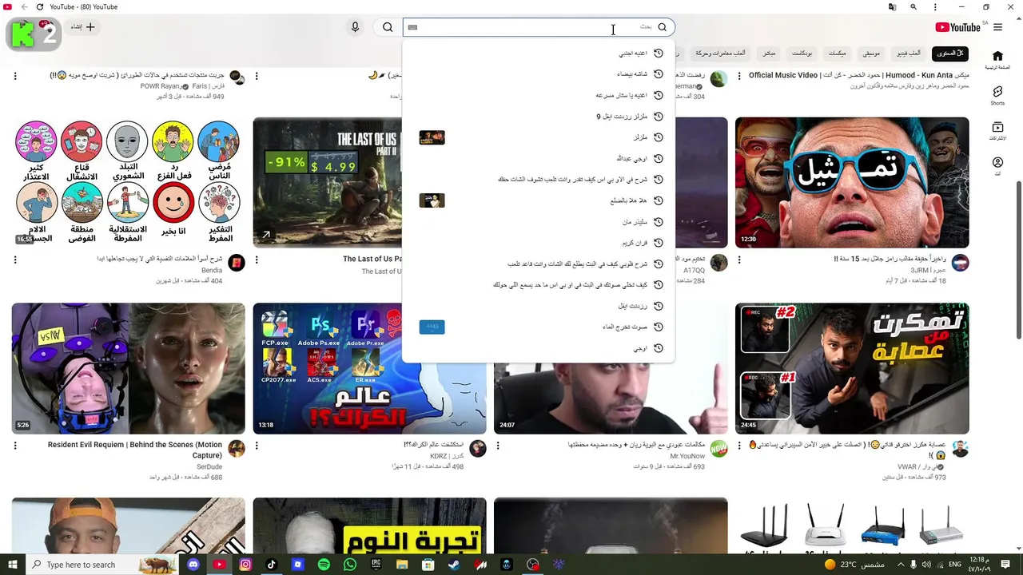Open the KDRZ channel avatar
Screen dimensions: 1023x575
(x=477, y=449)
